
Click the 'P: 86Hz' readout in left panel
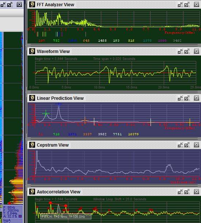pyautogui.click(x=9, y=208)
